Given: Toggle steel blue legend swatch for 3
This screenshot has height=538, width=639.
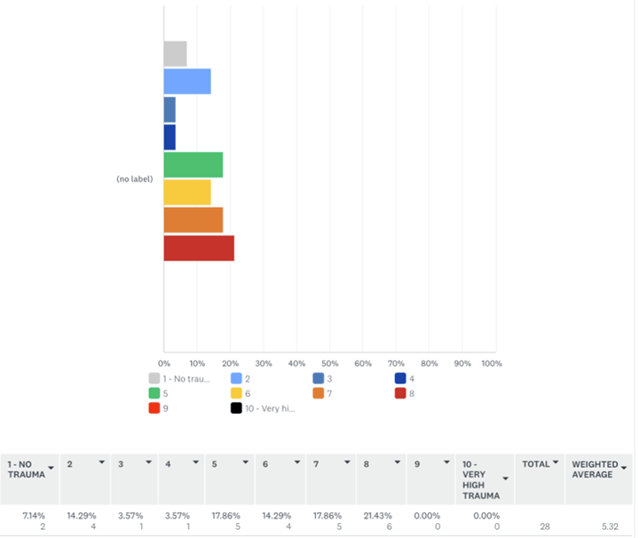Looking at the screenshot, I should (x=319, y=378).
